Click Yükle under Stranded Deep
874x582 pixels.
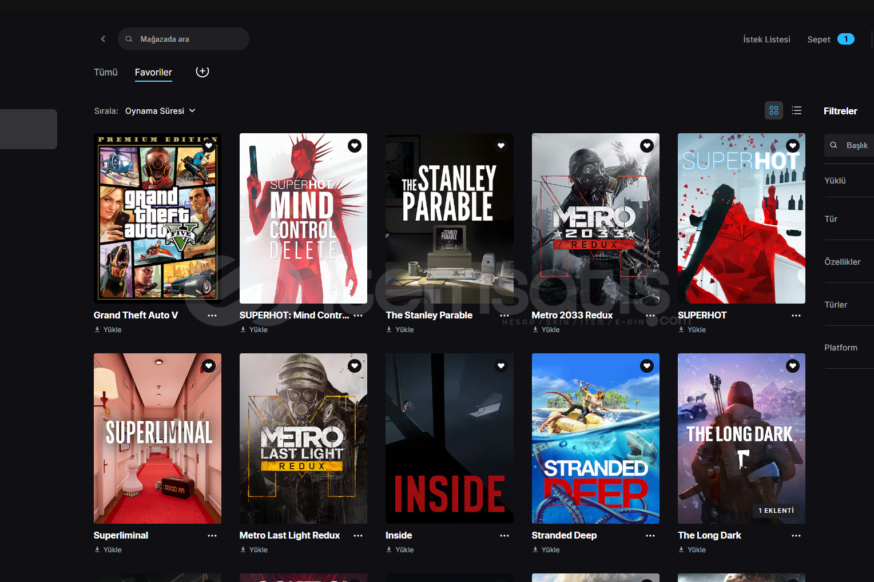pos(546,550)
